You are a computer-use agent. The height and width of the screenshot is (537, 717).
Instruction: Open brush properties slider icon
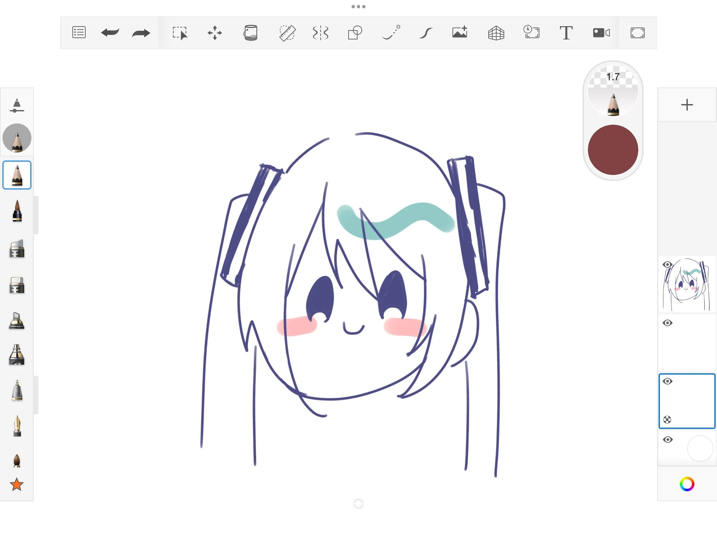coord(17,105)
